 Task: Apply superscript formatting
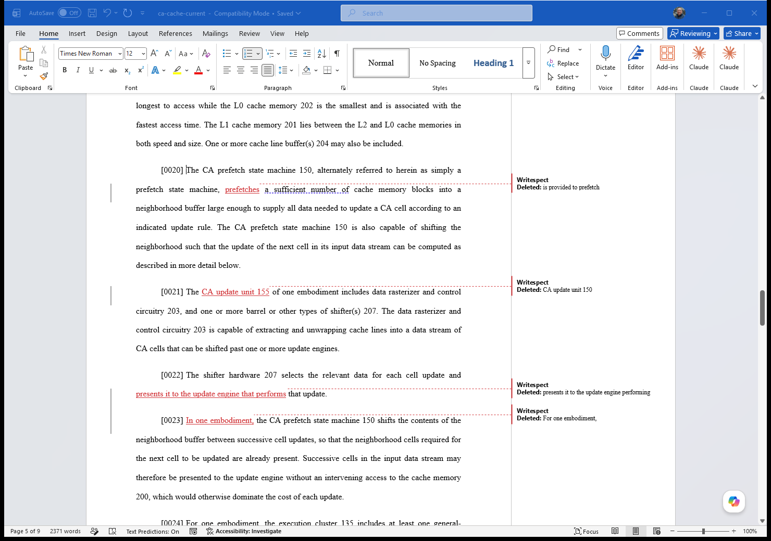(x=141, y=70)
